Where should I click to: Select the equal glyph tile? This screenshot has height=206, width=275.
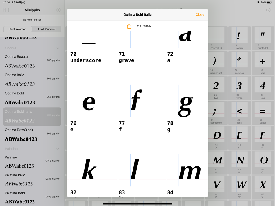pyautogui.click(x=263, y=113)
